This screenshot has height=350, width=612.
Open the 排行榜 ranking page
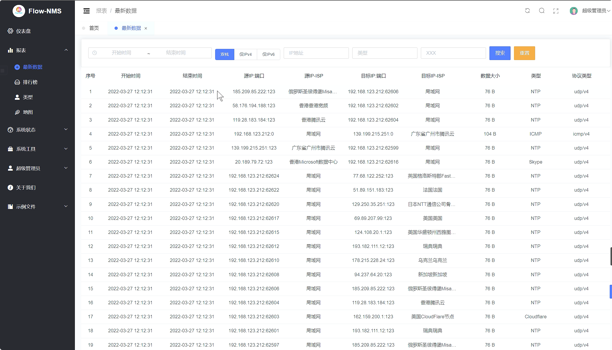(x=30, y=82)
